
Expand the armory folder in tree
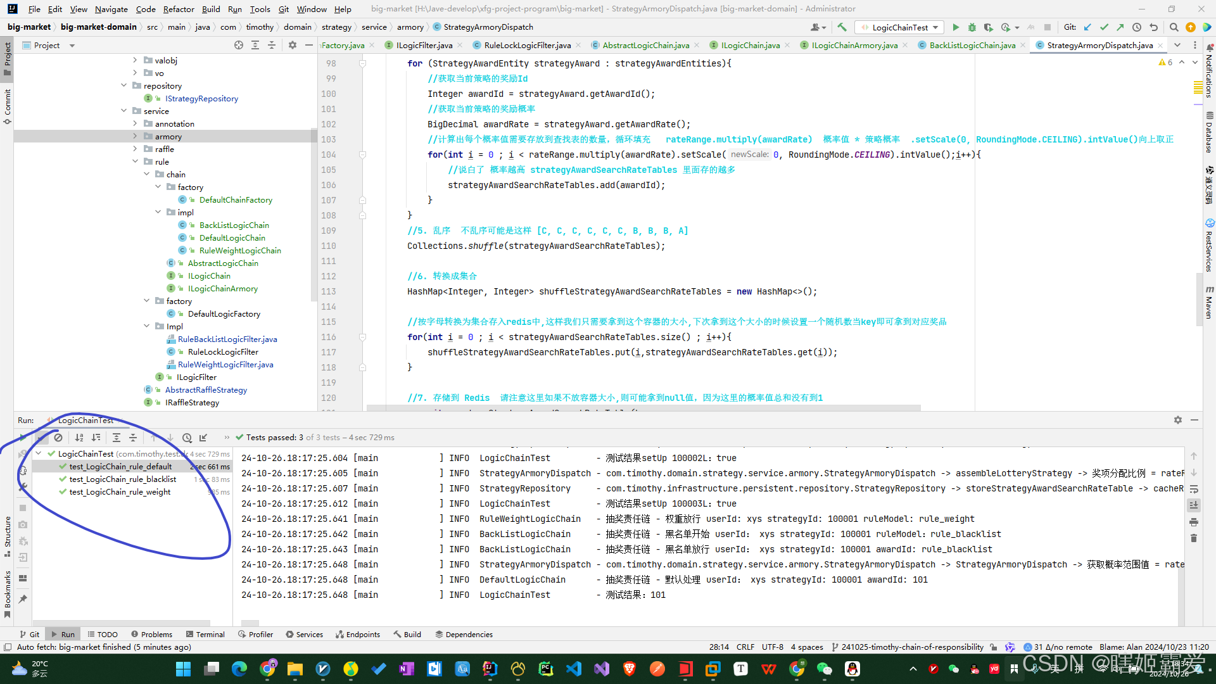(135, 136)
